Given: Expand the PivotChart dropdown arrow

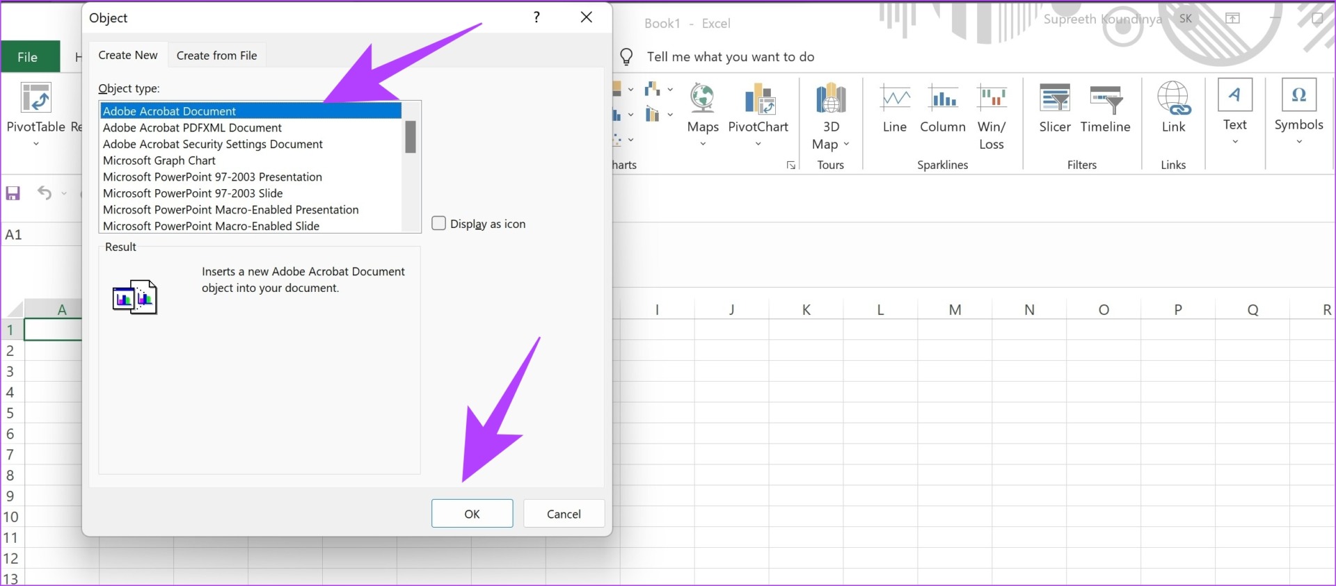Looking at the screenshot, I should [758, 144].
